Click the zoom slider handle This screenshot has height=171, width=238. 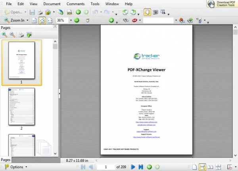pyautogui.click(x=88, y=20)
